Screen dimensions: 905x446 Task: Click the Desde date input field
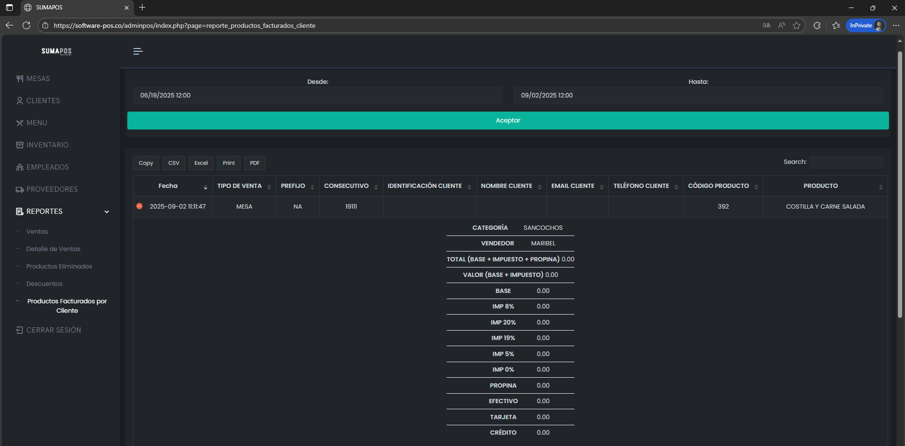coord(317,96)
